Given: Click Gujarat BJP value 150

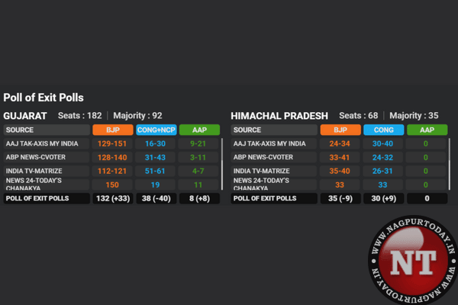Looking at the screenshot, I should point(112,185).
